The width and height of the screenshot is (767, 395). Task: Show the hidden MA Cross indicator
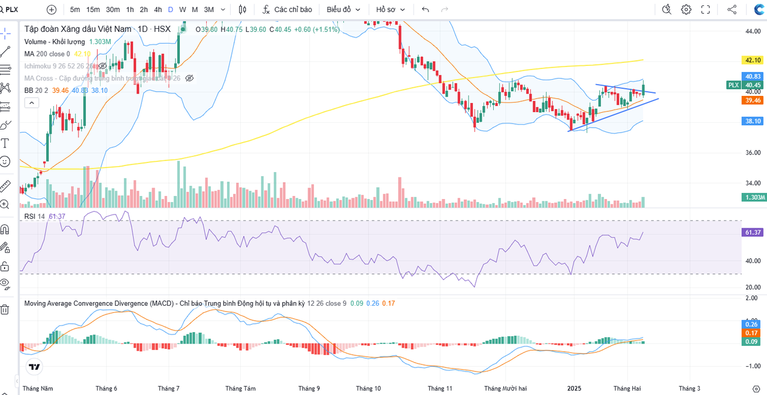(189, 78)
